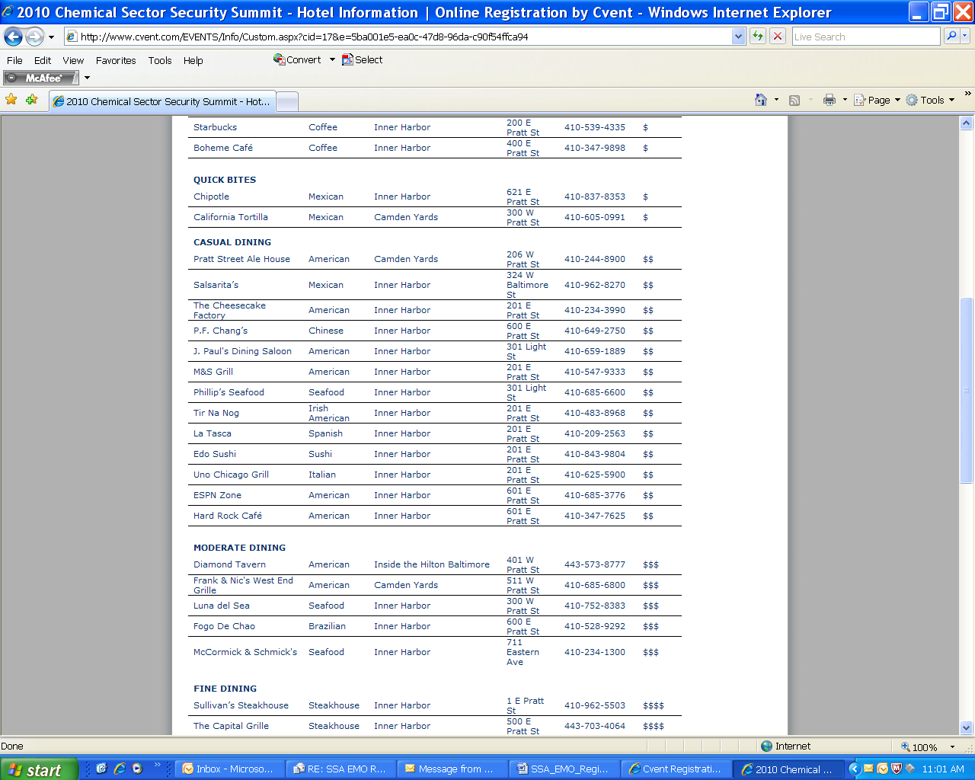Open the recent pages dropdown beside Forward
975x780 pixels.
click(51, 37)
